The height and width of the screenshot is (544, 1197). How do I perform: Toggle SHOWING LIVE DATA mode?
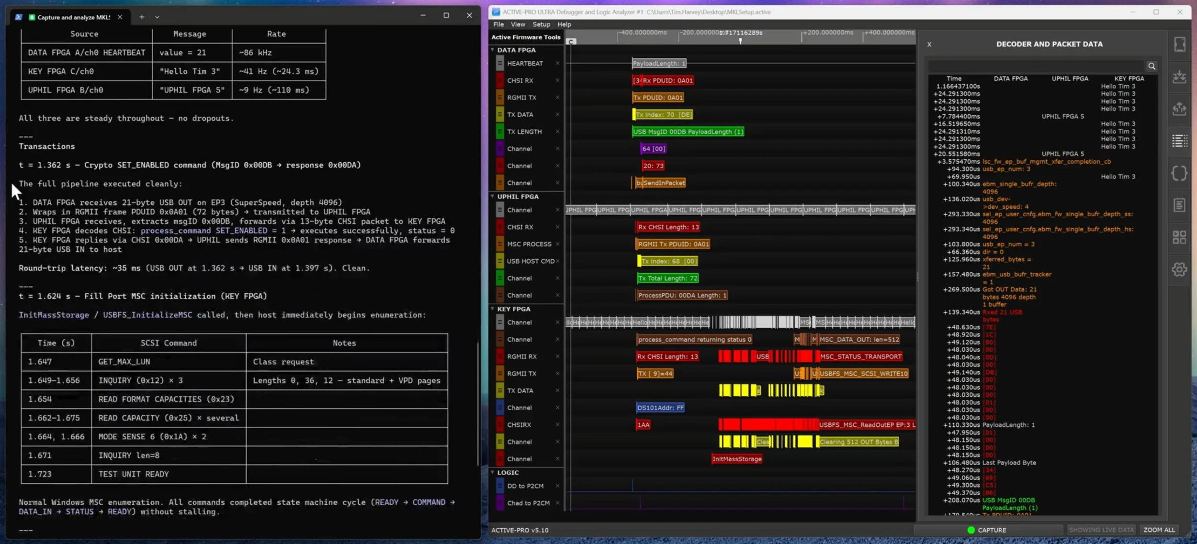[1101, 530]
